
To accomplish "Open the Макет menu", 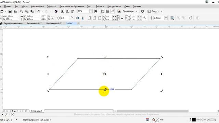I will coord(24,6).
